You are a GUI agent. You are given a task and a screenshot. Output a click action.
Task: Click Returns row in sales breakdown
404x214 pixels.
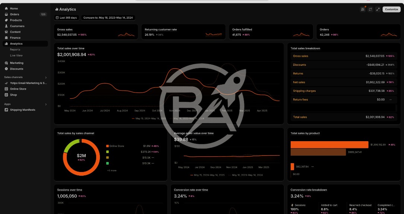click(344, 74)
